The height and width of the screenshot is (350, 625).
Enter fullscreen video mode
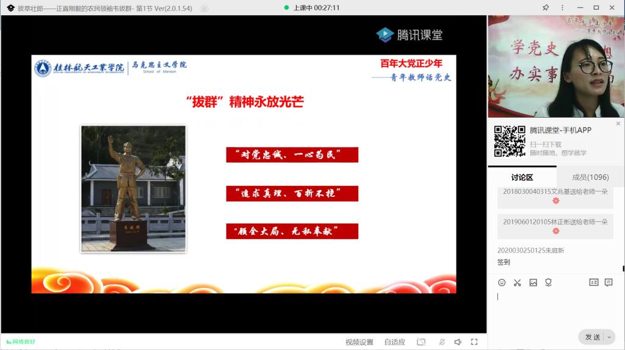click(x=474, y=342)
